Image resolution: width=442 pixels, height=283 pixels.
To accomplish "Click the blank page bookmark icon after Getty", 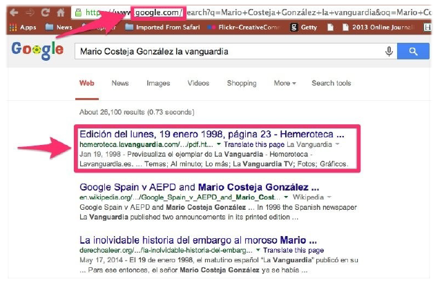I will [x=330, y=28].
